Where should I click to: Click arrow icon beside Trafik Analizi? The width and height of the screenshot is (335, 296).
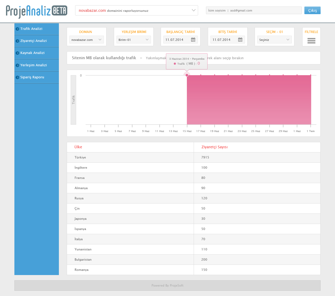click(x=18, y=29)
